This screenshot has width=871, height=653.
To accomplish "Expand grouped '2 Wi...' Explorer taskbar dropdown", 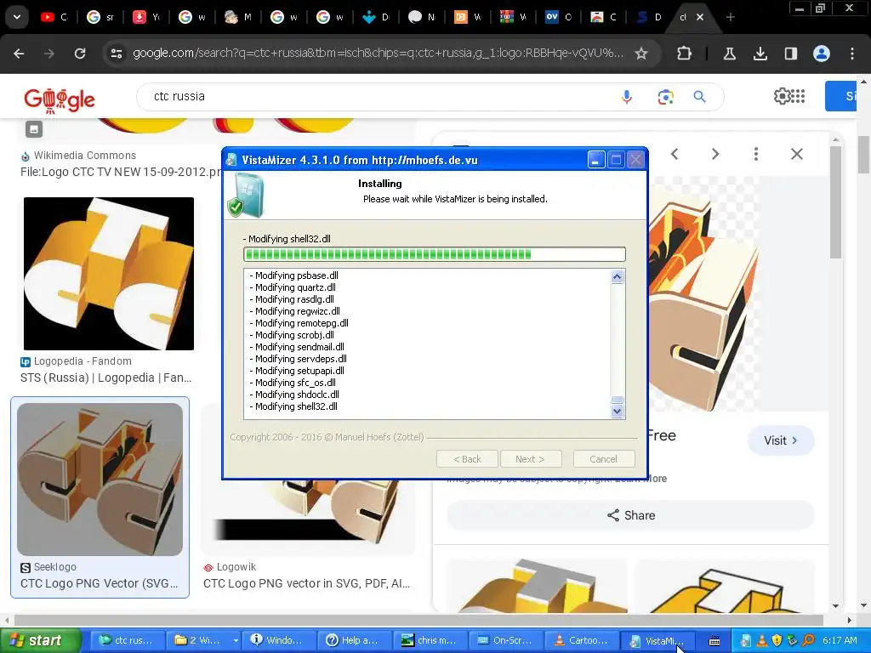I will click(236, 641).
